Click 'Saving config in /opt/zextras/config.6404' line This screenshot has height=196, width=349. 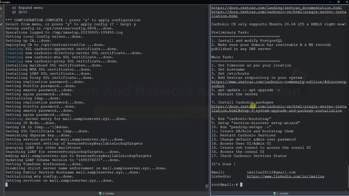tap(59, 28)
